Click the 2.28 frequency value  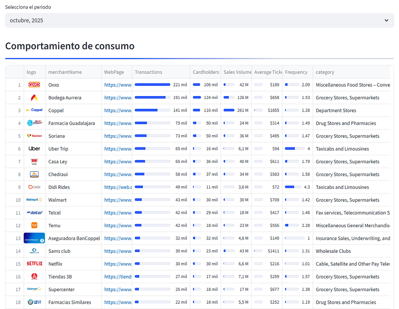(306, 225)
